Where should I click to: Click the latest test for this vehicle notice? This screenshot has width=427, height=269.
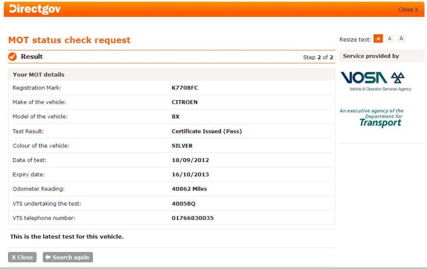[x=67, y=237]
